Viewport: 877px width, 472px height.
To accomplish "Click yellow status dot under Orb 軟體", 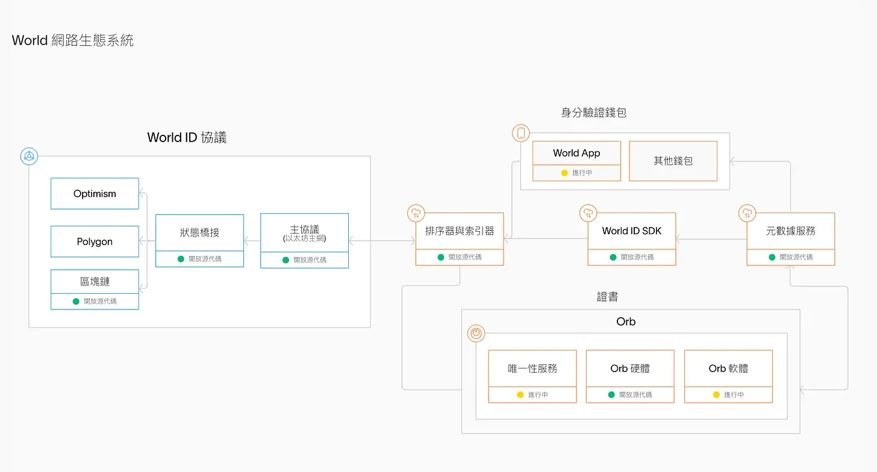I will [x=716, y=395].
